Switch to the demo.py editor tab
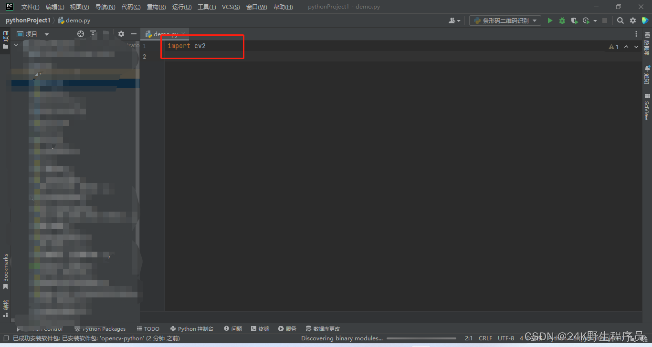 point(165,34)
